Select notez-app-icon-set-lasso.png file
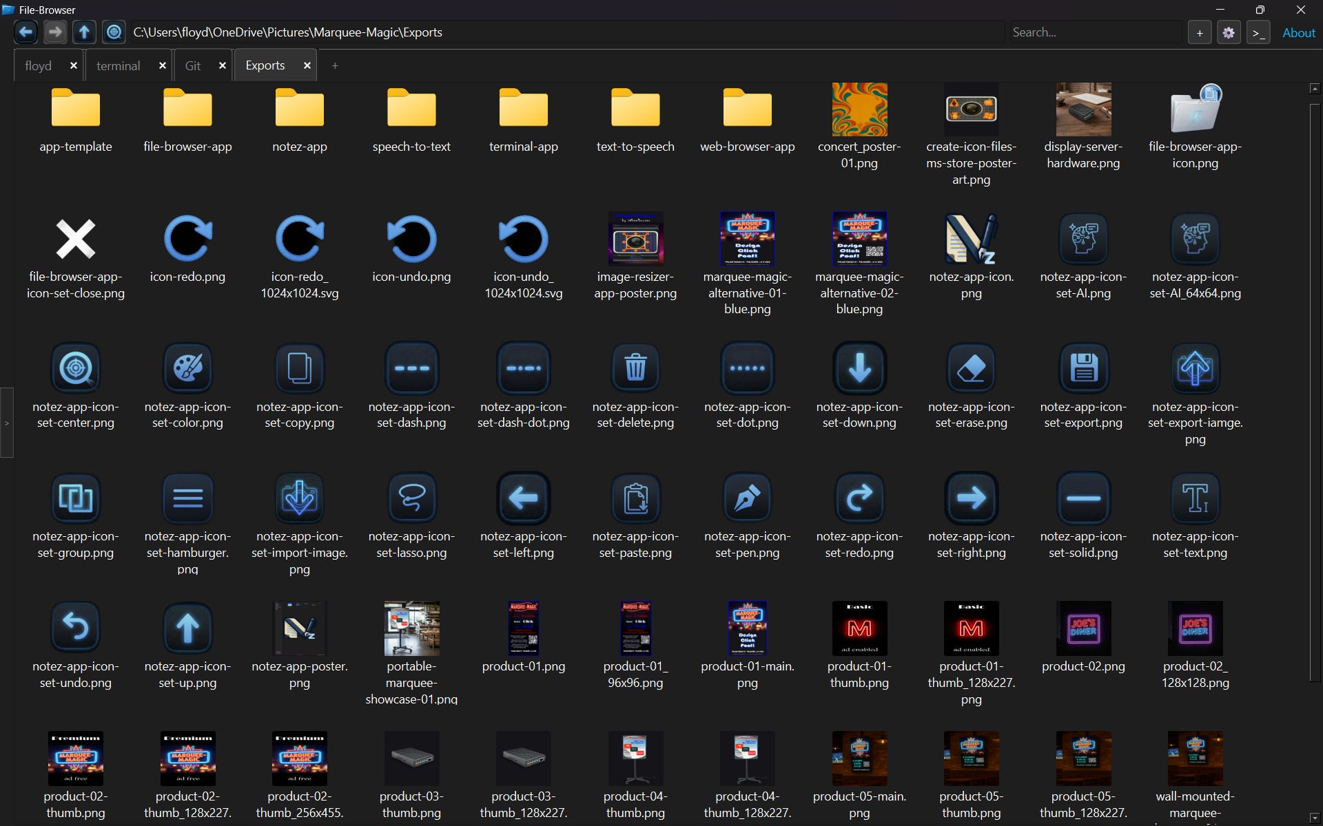 click(411, 516)
